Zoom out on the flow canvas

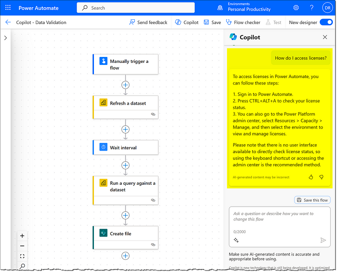[x=22, y=246]
